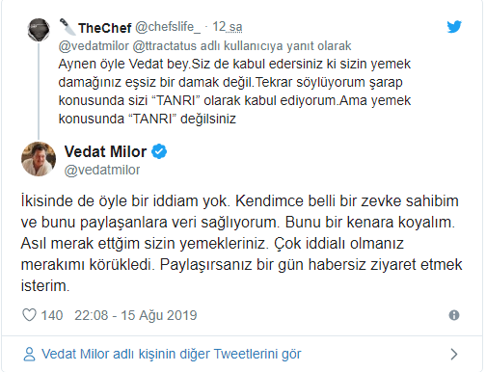Open the tweet info icon

click(x=454, y=315)
